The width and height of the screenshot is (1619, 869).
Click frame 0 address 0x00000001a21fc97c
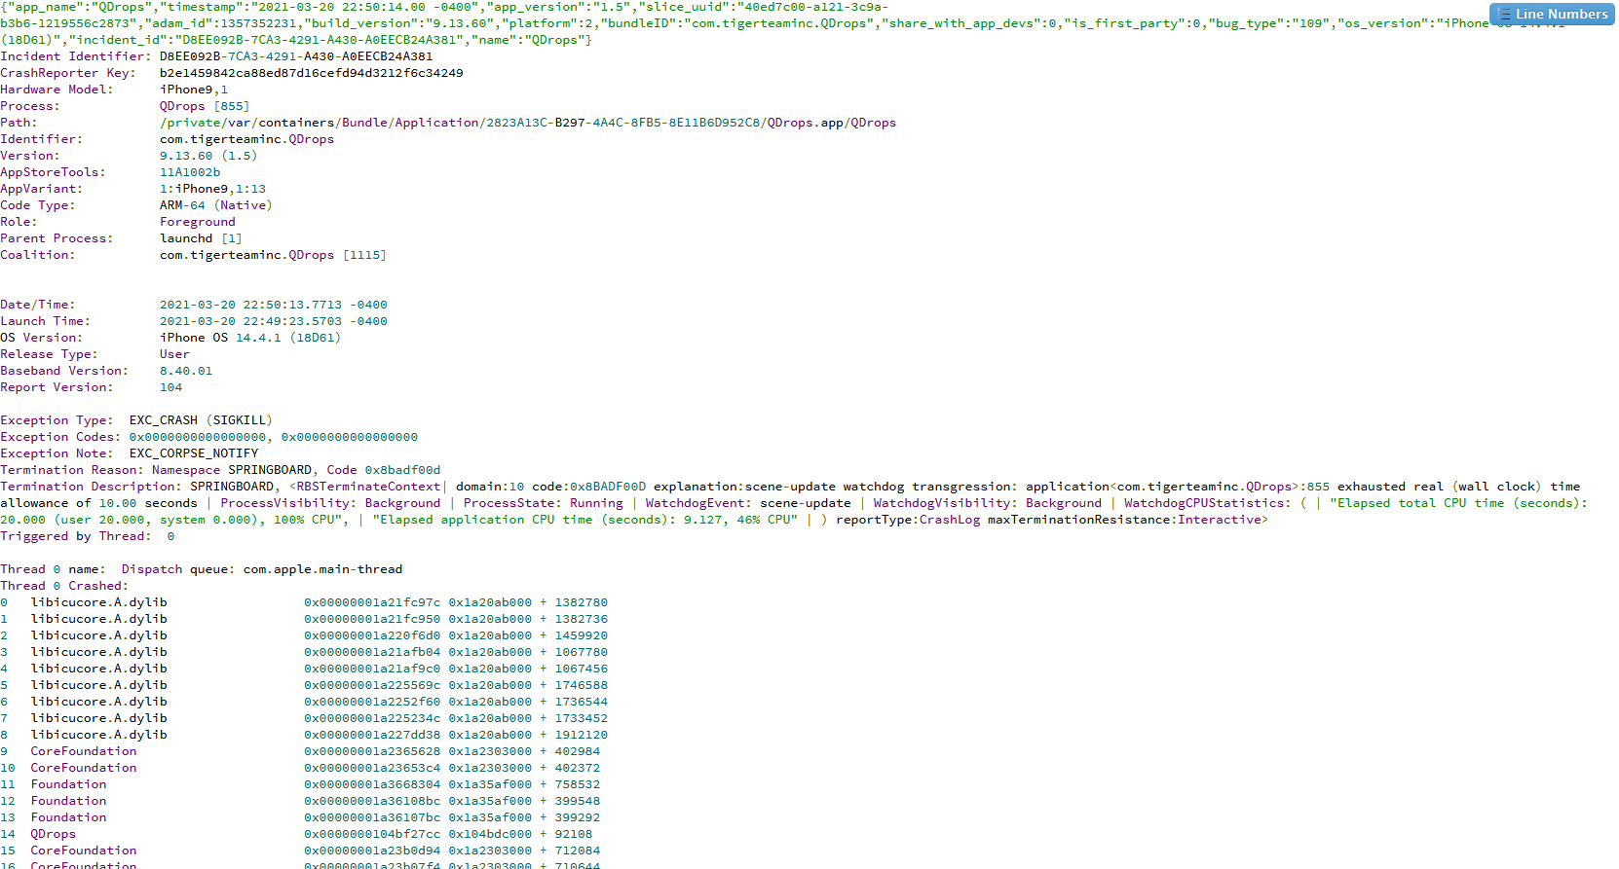pos(372,602)
